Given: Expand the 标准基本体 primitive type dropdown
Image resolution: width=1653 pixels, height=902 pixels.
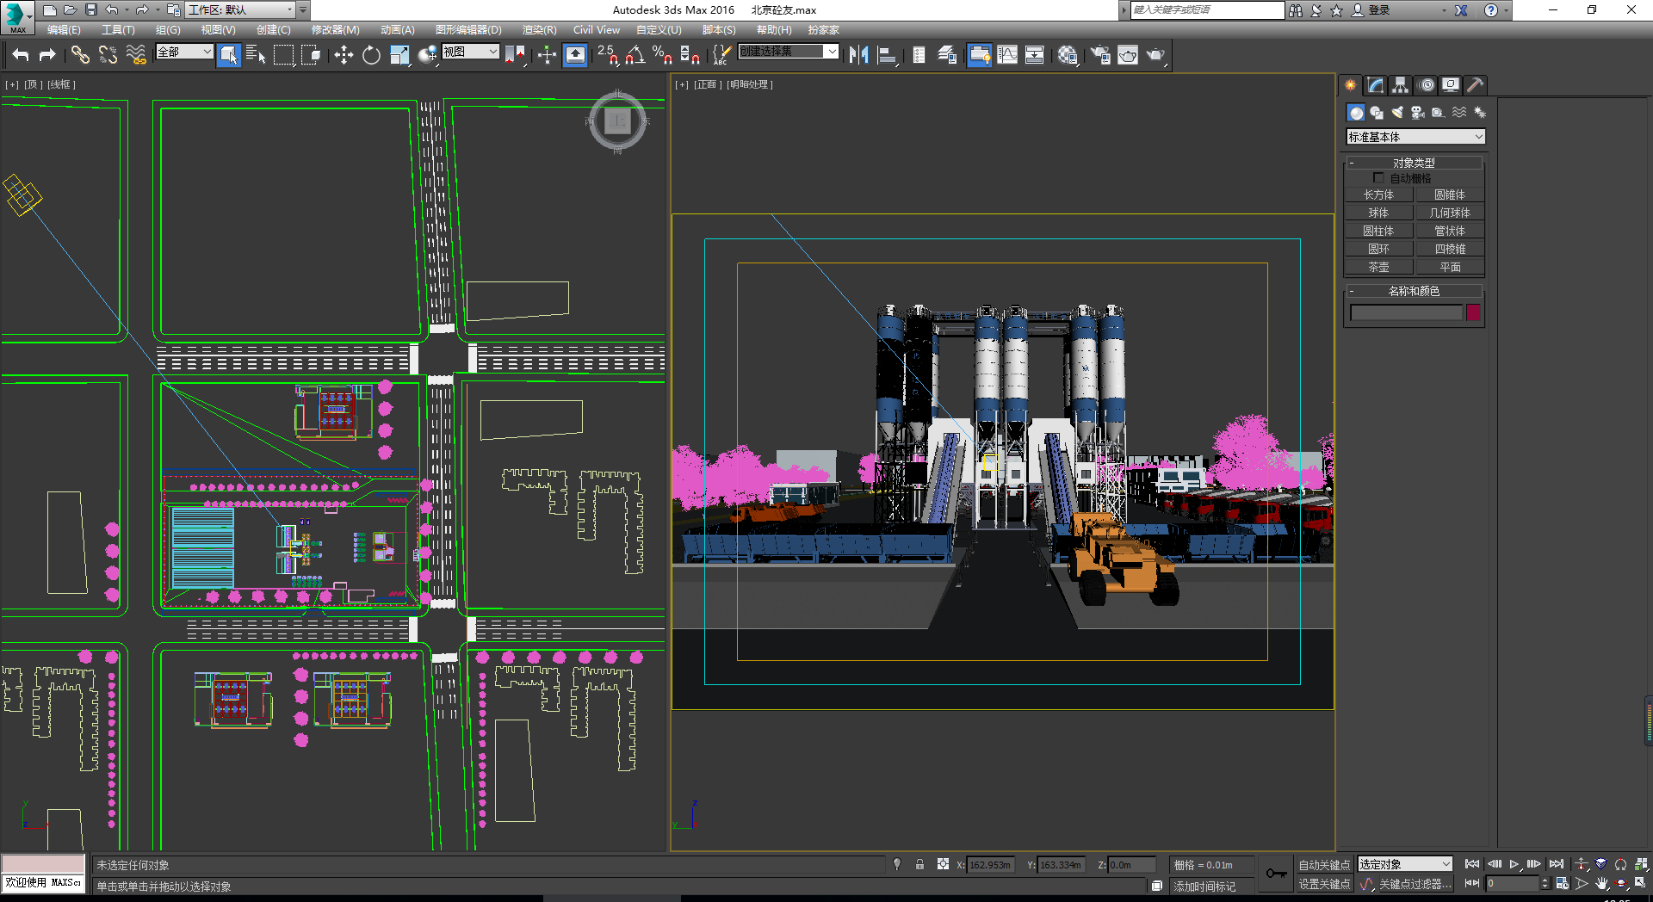Looking at the screenshot, I should pos(1415,137).
